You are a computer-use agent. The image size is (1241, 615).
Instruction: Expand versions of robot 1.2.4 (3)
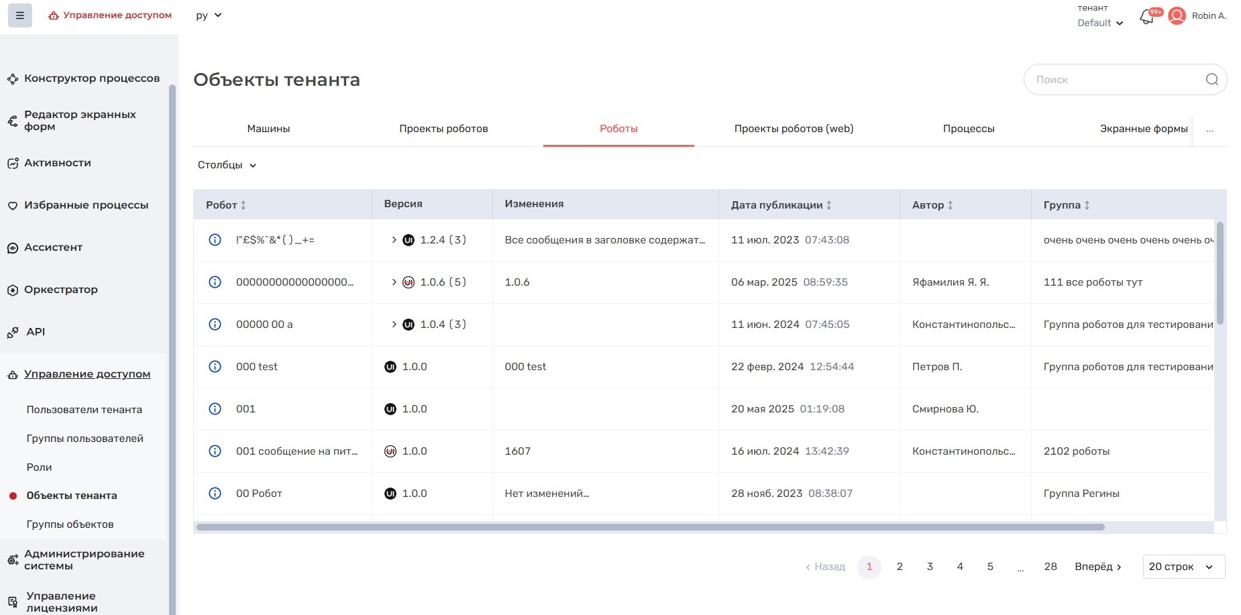click(x=394, y=240)
